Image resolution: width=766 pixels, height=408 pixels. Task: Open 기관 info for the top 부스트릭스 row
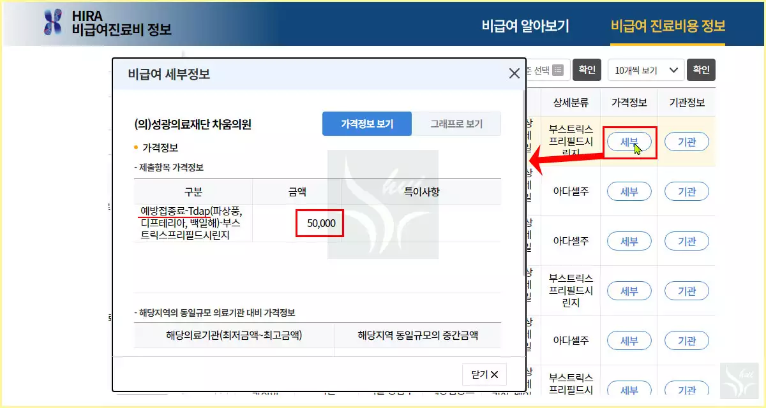point(687,142)
